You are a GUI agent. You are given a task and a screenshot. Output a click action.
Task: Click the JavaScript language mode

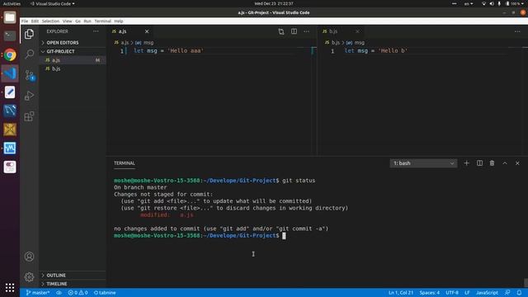487,293
